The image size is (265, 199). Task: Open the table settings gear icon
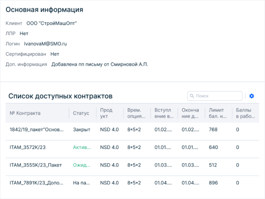tap(251, 96)
